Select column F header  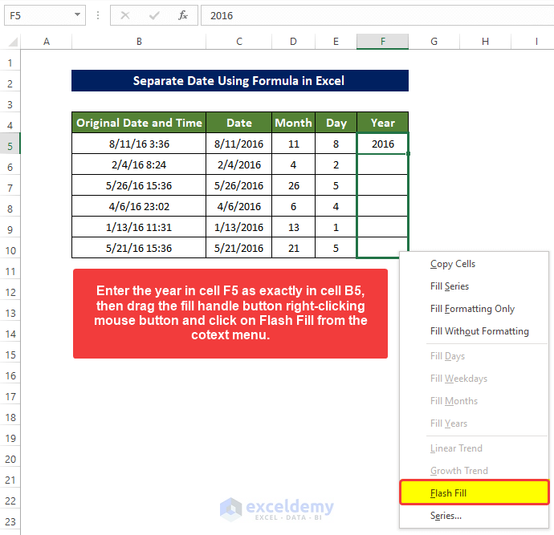(383, 42)
